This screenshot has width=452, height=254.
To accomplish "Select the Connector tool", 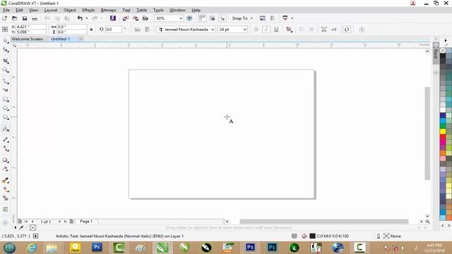I will tap(6, 149).
